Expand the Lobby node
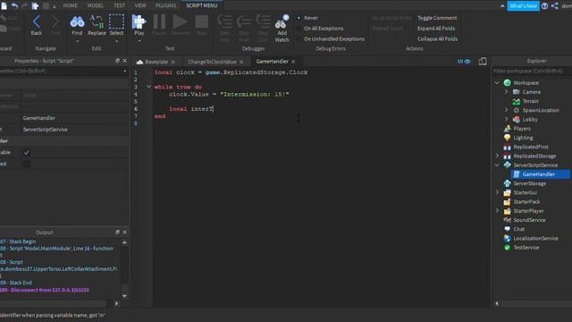The width and height of the screenshot is (572, 322). pyautogui.click(x=507, y=119)
